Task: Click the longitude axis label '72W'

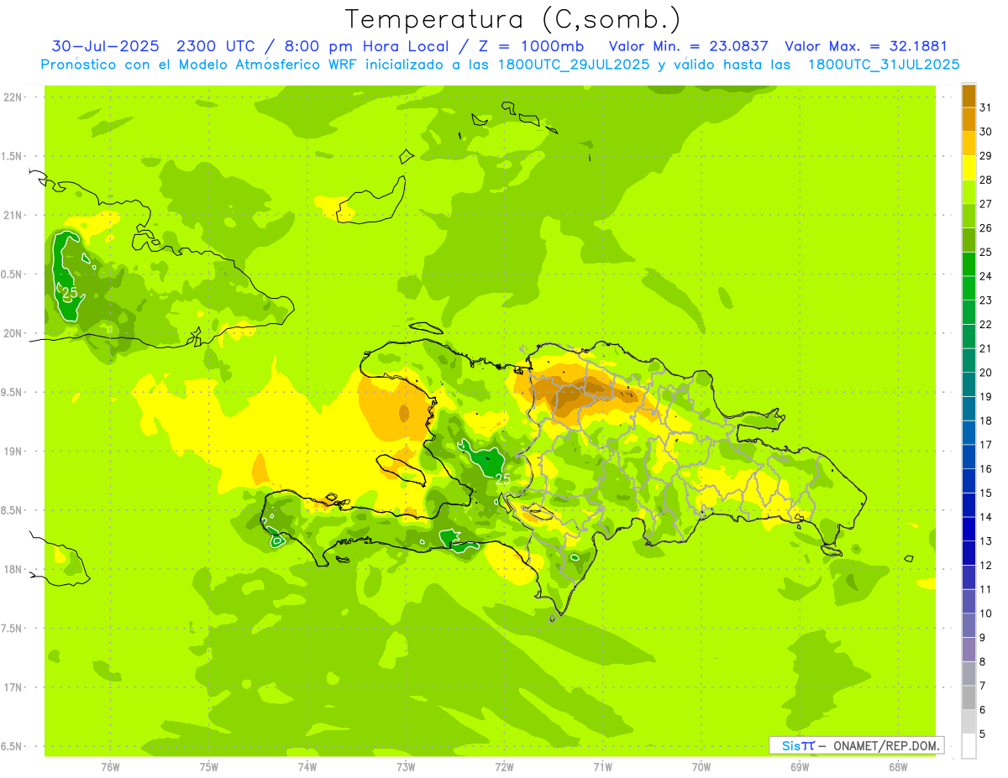Action: click(504, 766)
